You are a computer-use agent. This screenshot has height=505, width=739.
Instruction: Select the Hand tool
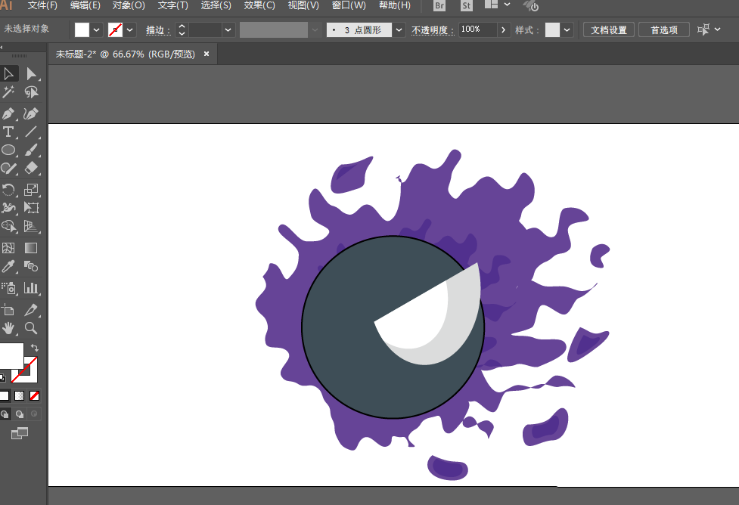coord(8,328)
